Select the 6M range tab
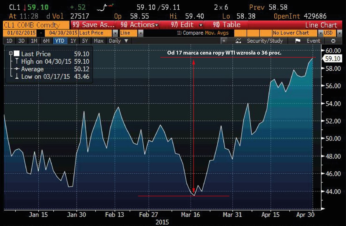The width and height of the screenshot is (346, 226). click(46, 41)
